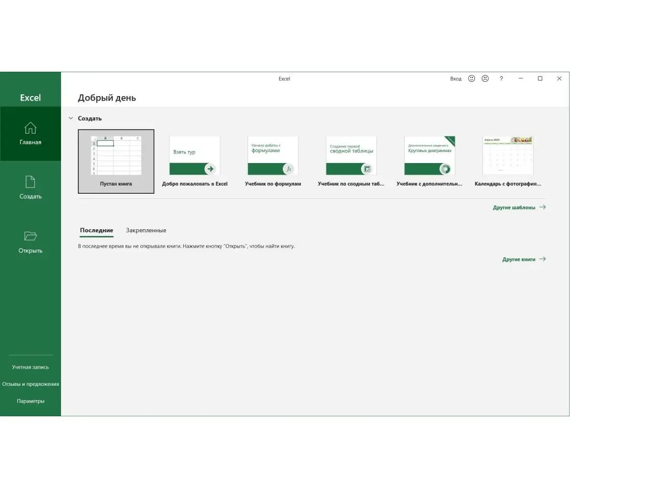
Task: Click the text about no recently opened books
Action: click(x=186, y=246)
